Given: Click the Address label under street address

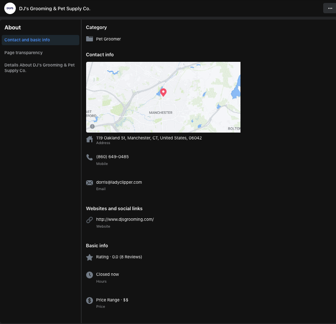Looking at the screenshot, I should [103, 143].
